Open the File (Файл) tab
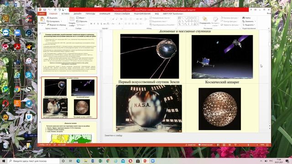 click(42, 14)
